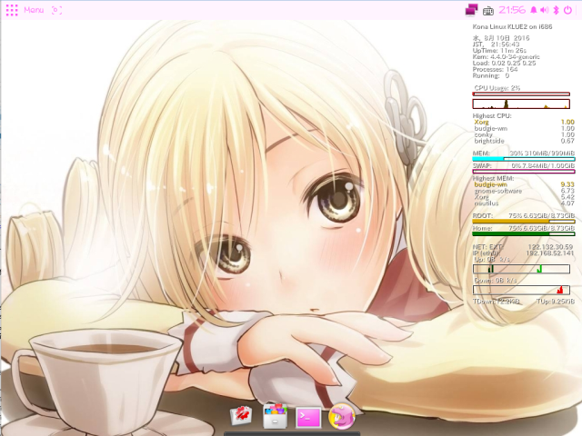Click the 'budgie-wm' row under Highest MEM
Screen dimensions: 582x436
524,184
